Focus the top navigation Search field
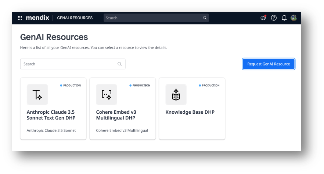Viewport: 324px width, 174px height. point(156,18)
